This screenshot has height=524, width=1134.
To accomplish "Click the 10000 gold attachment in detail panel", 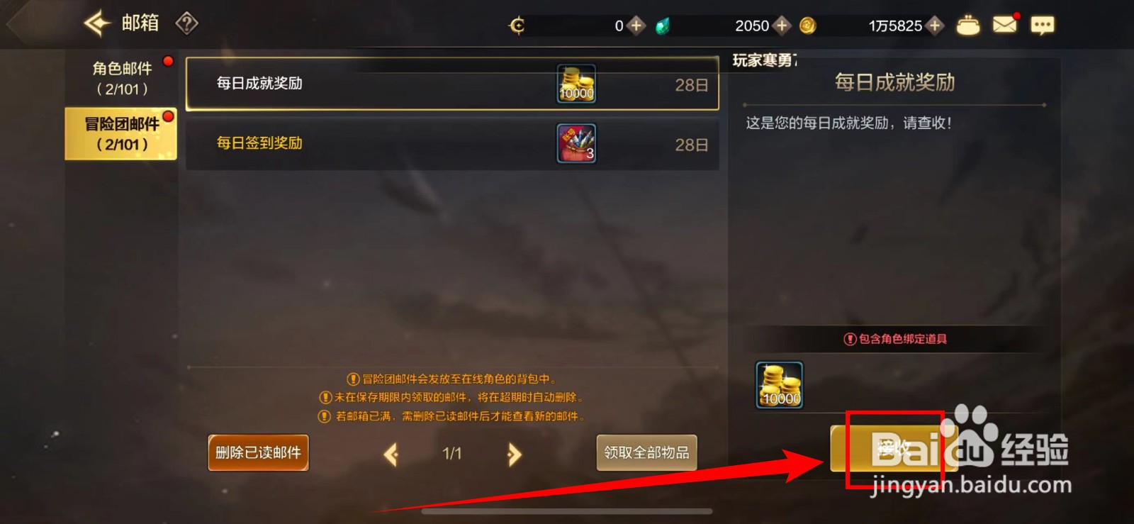I will tap(780, 385).
